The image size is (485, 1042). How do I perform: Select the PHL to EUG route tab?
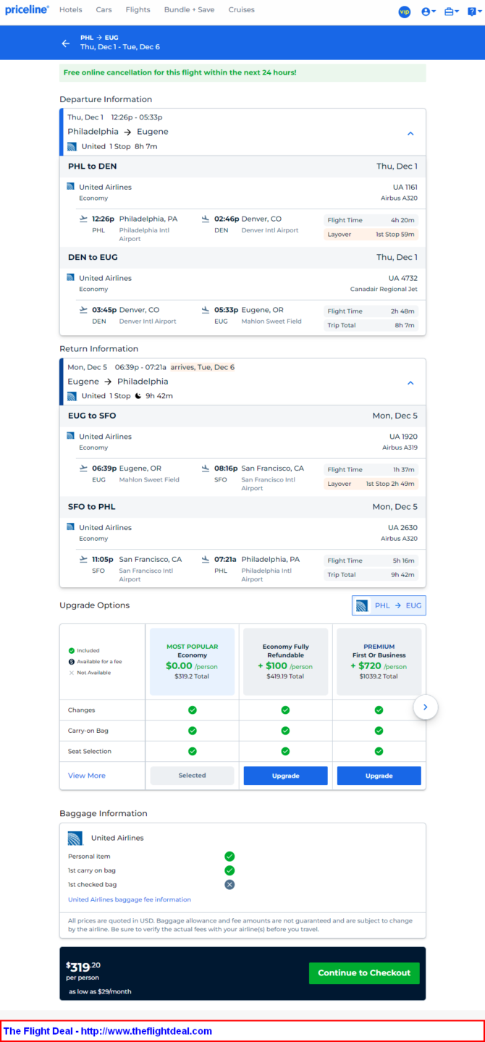click(389, 605)
